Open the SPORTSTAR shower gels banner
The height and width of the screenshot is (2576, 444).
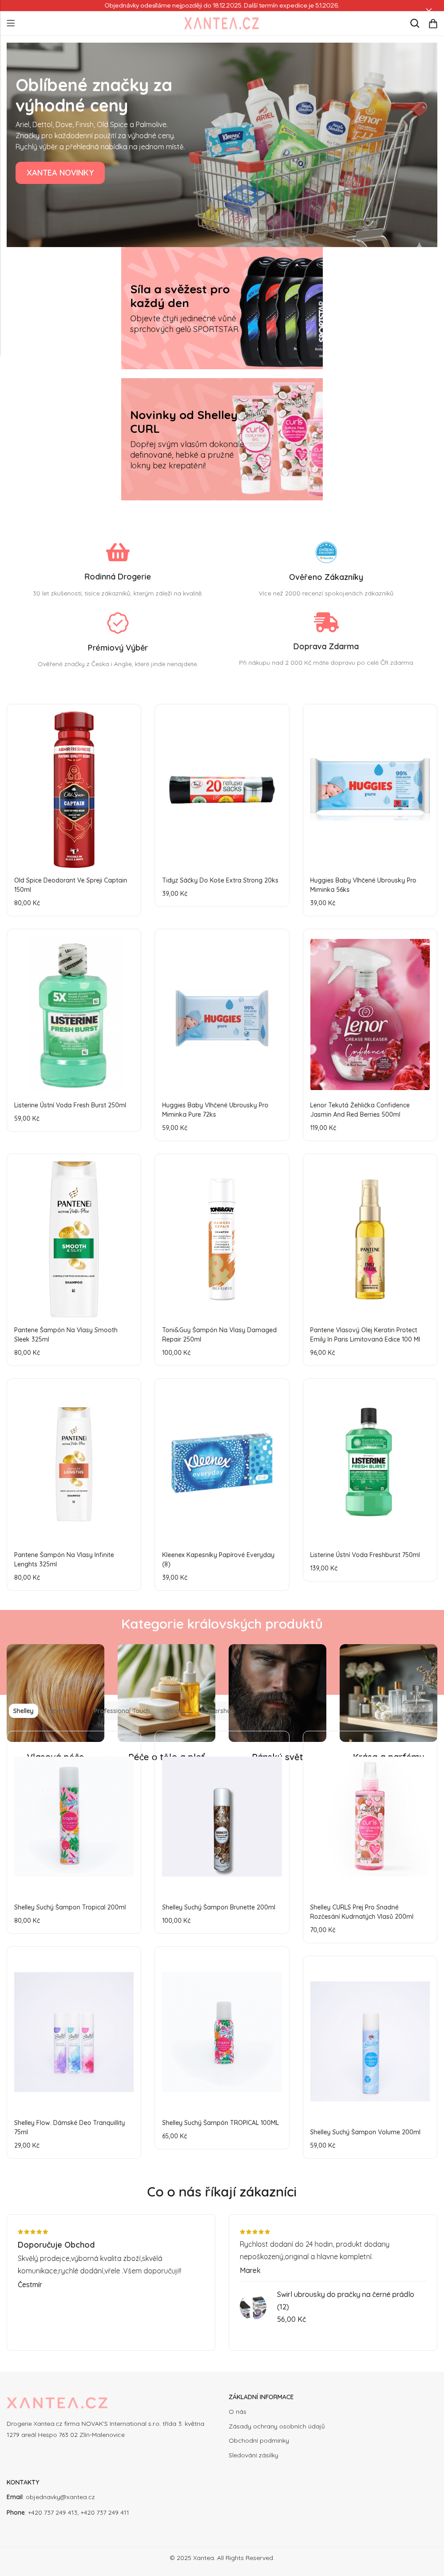[222, 309]
